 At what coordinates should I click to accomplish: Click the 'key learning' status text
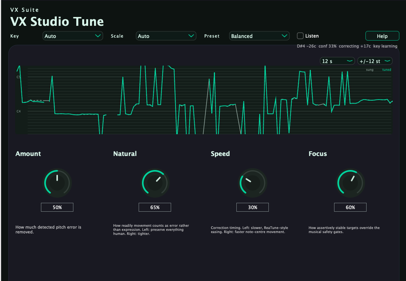tap(385, 46)
